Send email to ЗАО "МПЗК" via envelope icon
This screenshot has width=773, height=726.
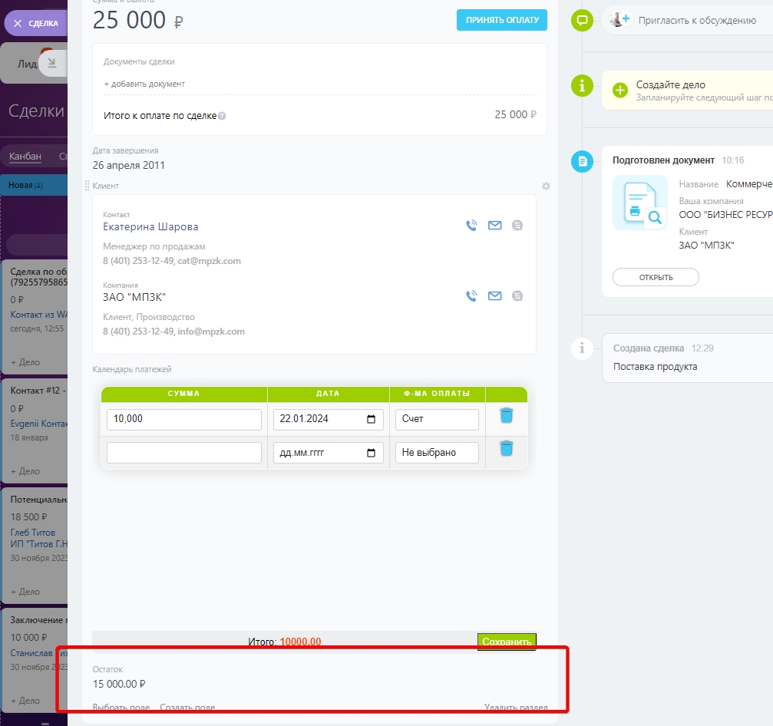click(494, 295)
